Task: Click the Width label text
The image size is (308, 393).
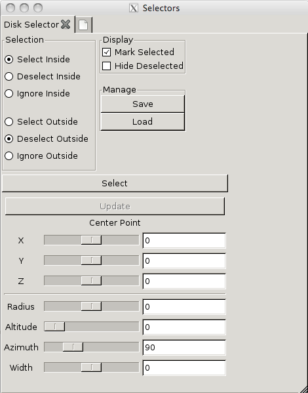Action: [x=21, y=367]
